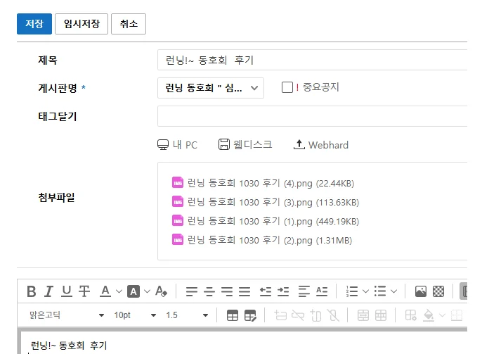Apply italic formatting
The width and height of the screenshot is (482, 354).
48,291
